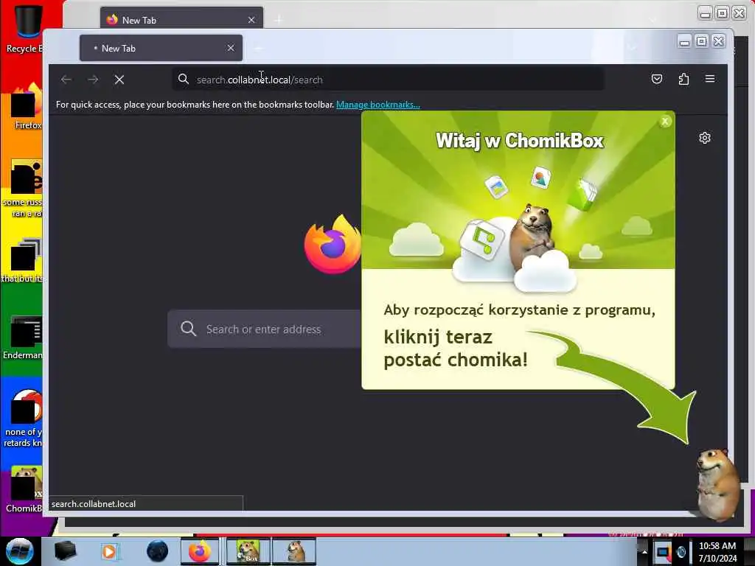Open the Pocket save icon
The height and width of the screenshot is (566, 755).
coord(657,79)
